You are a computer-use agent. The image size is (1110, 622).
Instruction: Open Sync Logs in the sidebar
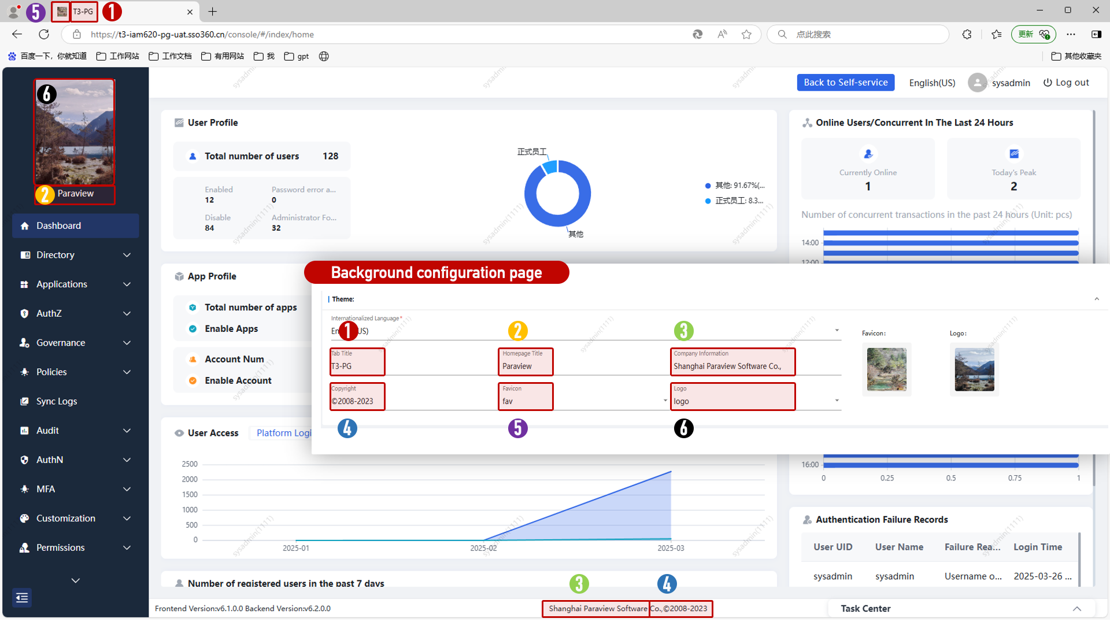57,401
